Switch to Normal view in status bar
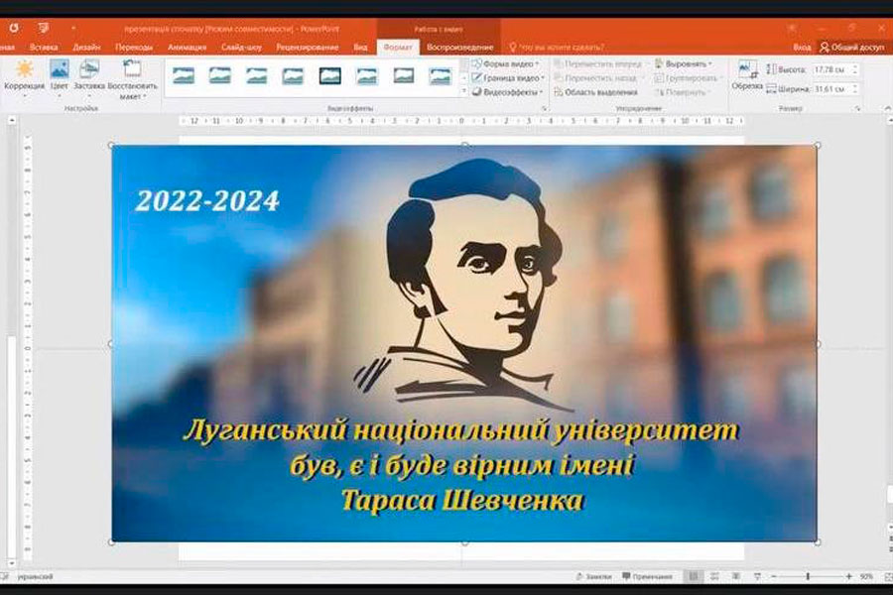The image size is (893, 595). point(694,577)
